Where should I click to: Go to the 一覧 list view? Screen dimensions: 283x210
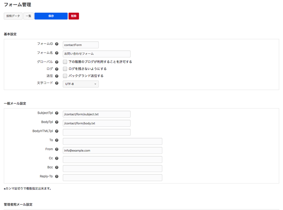tap(28, 16)
